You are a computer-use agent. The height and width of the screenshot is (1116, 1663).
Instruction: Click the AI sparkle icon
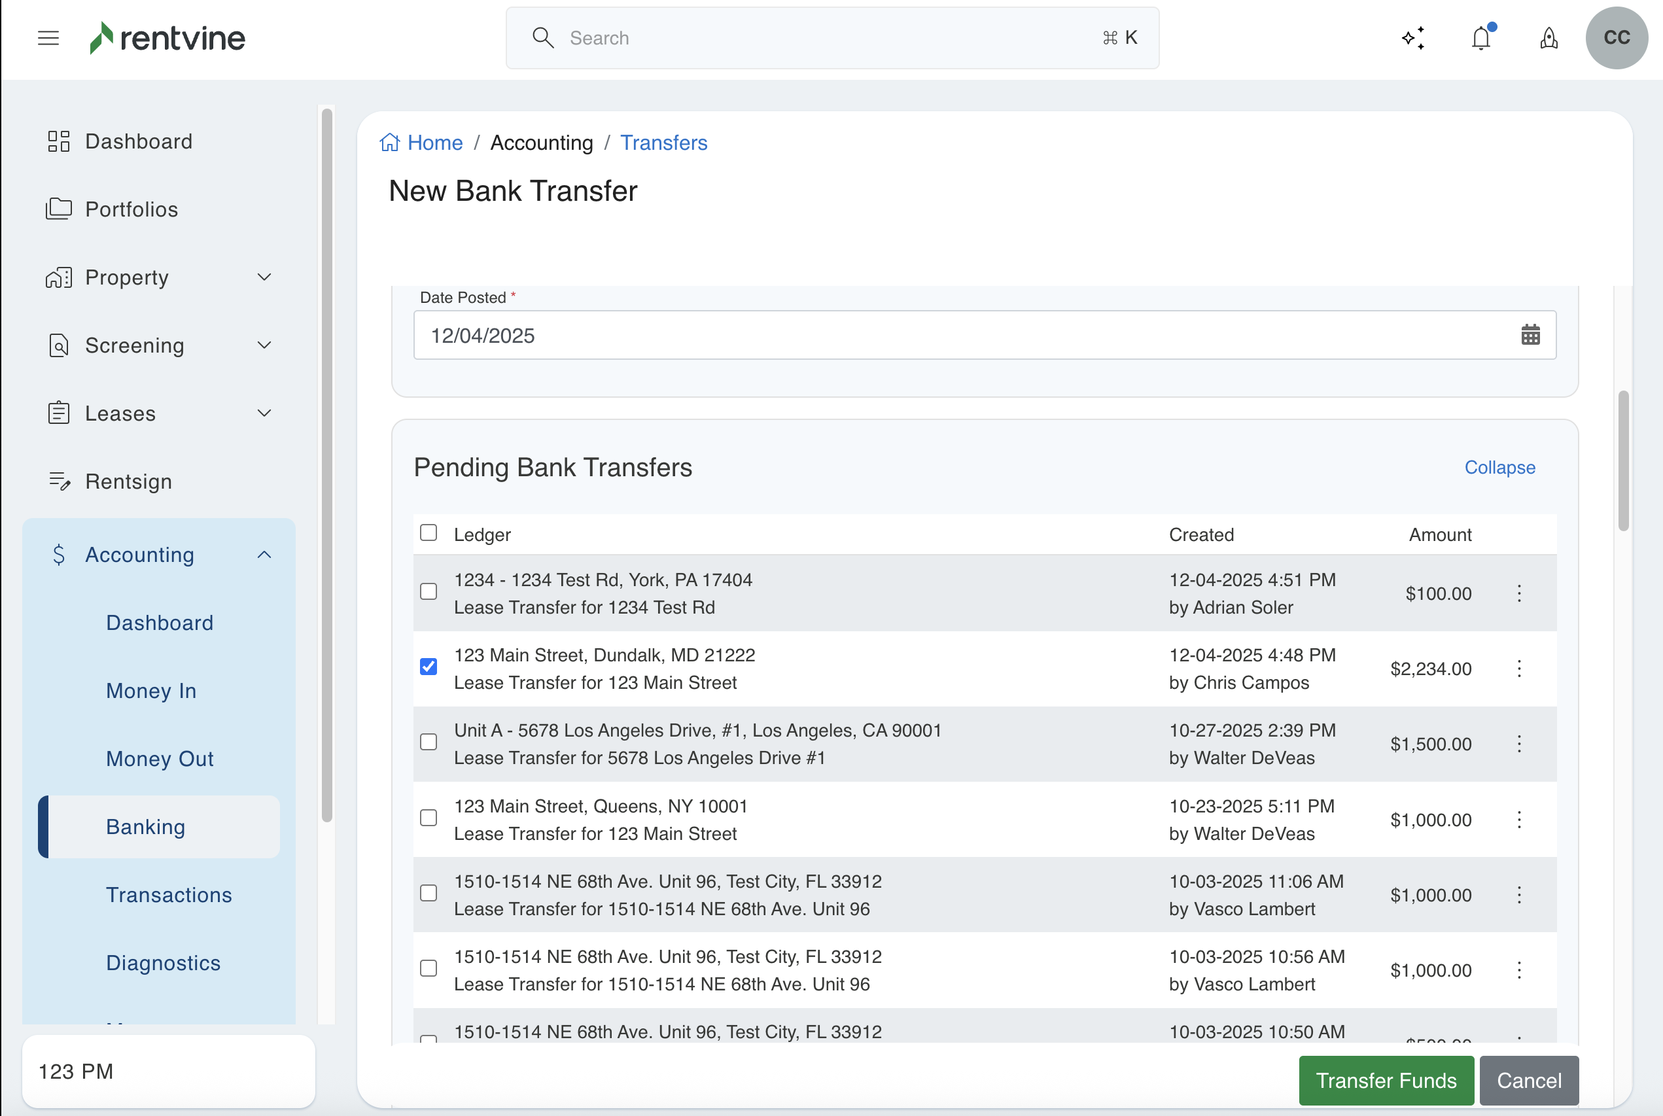[1413, 38]
